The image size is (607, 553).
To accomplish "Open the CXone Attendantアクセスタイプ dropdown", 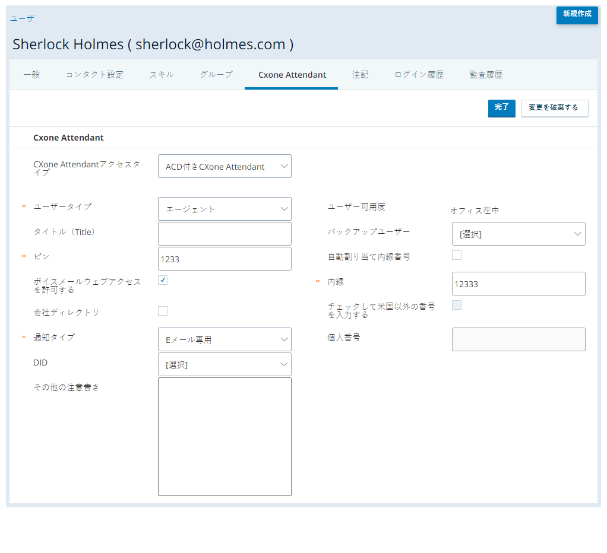I will tap(225, 166).
